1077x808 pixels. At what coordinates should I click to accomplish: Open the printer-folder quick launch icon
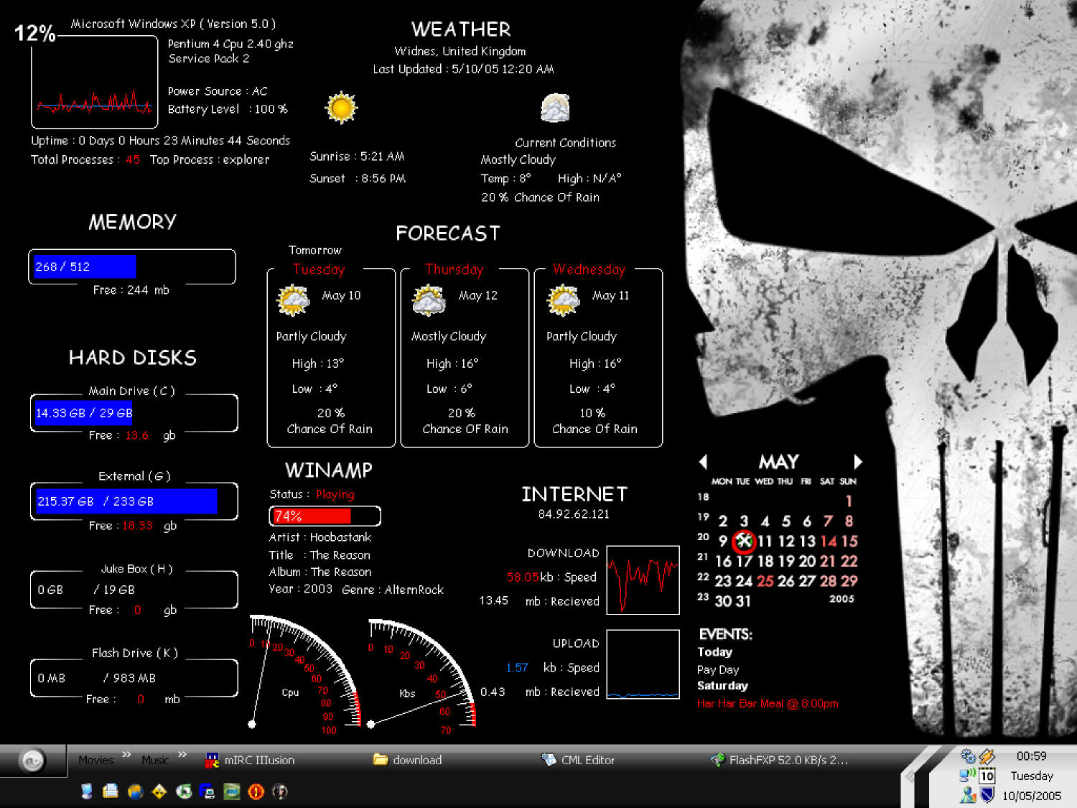[x=111, y=791]
